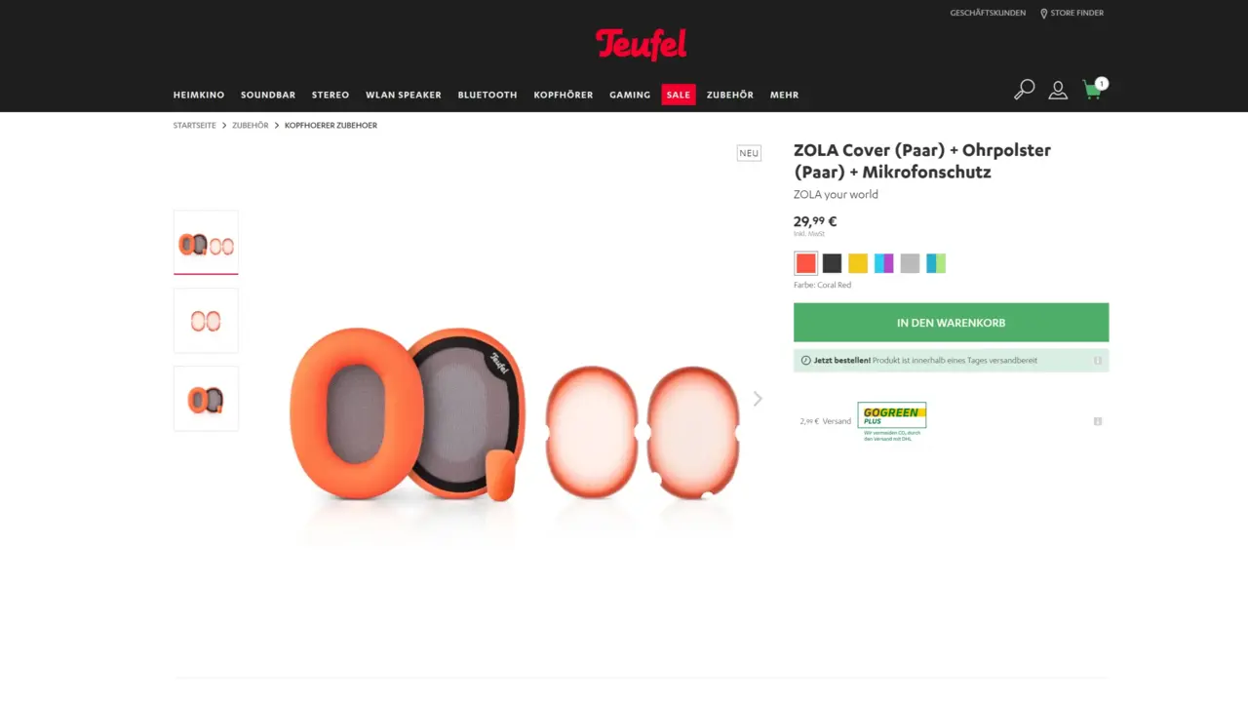Open info icon in availability notice
The width and height of the screenshot is (1248, 702).
click(1098, 361)
